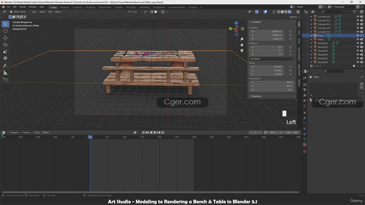The height and width of the screenshot is (205, 365).
Task: Toggle viewport visibility of Wood.003
Action: pos(358,51)
